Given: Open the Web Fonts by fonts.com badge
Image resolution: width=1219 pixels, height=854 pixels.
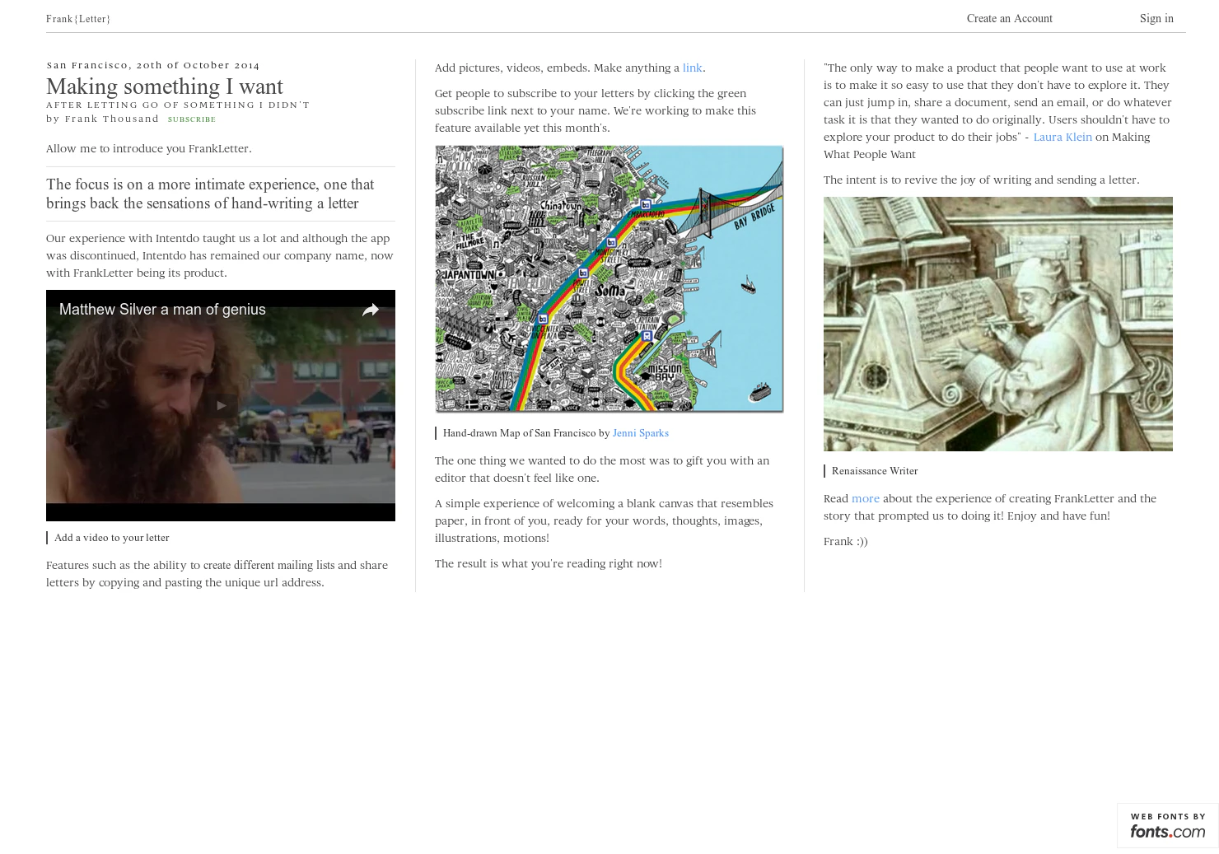Looking at the screenshot, I should 1168,825.
